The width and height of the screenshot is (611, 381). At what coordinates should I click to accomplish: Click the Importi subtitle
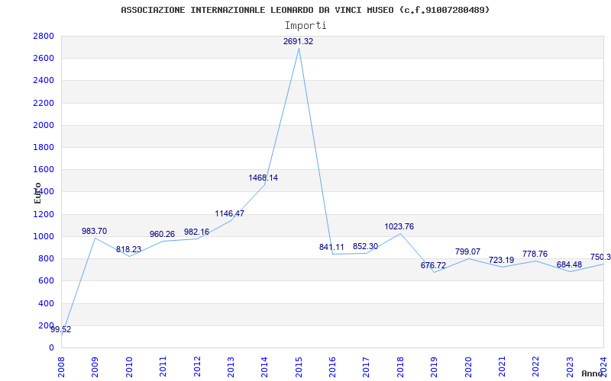(305, 26)
